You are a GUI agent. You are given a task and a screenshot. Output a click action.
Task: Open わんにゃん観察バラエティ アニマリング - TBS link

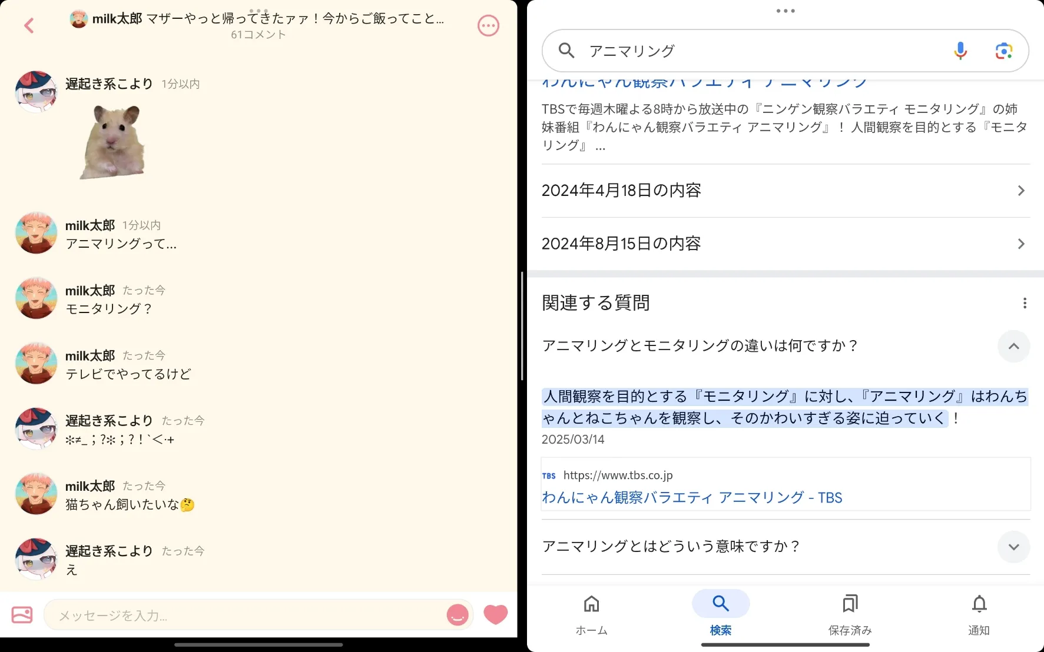tap(692, 498)
